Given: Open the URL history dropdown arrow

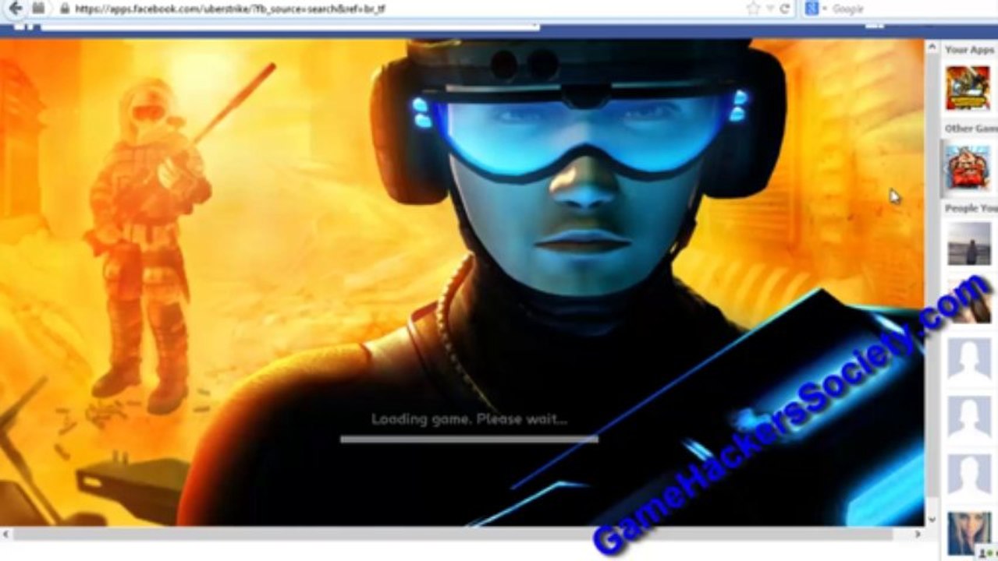Looking at the screenshot, I should (x=769, y=9).
